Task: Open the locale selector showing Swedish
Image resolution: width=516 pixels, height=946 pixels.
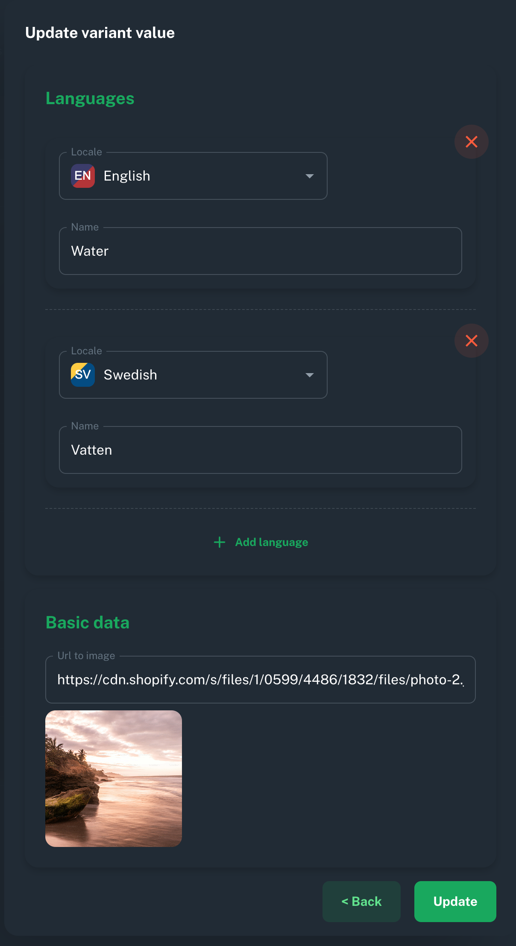Action: coord(193,375)
